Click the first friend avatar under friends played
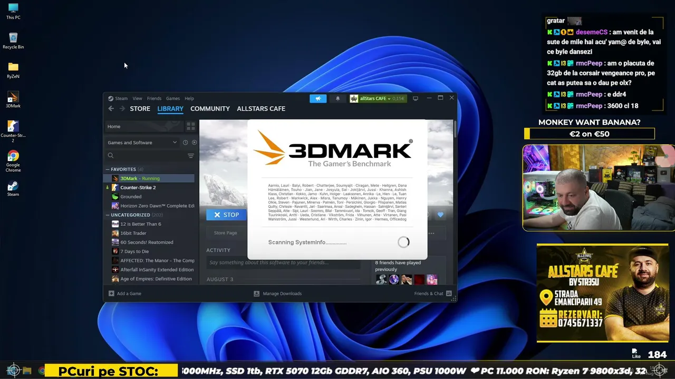This screenshot has width=675, height=379. coord(381,280)
